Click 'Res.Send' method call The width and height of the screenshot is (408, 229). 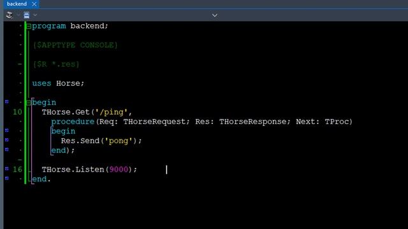pos(80,141)
